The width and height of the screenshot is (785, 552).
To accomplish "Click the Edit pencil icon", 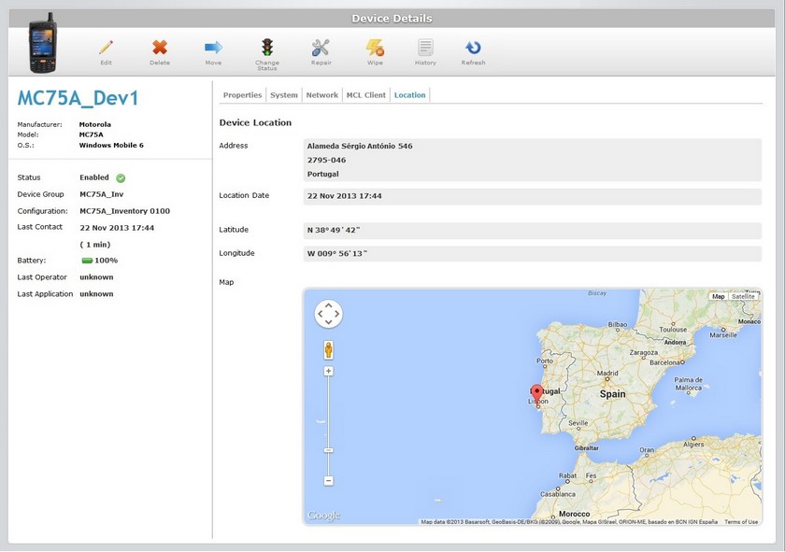I will (x=106, y=48).
